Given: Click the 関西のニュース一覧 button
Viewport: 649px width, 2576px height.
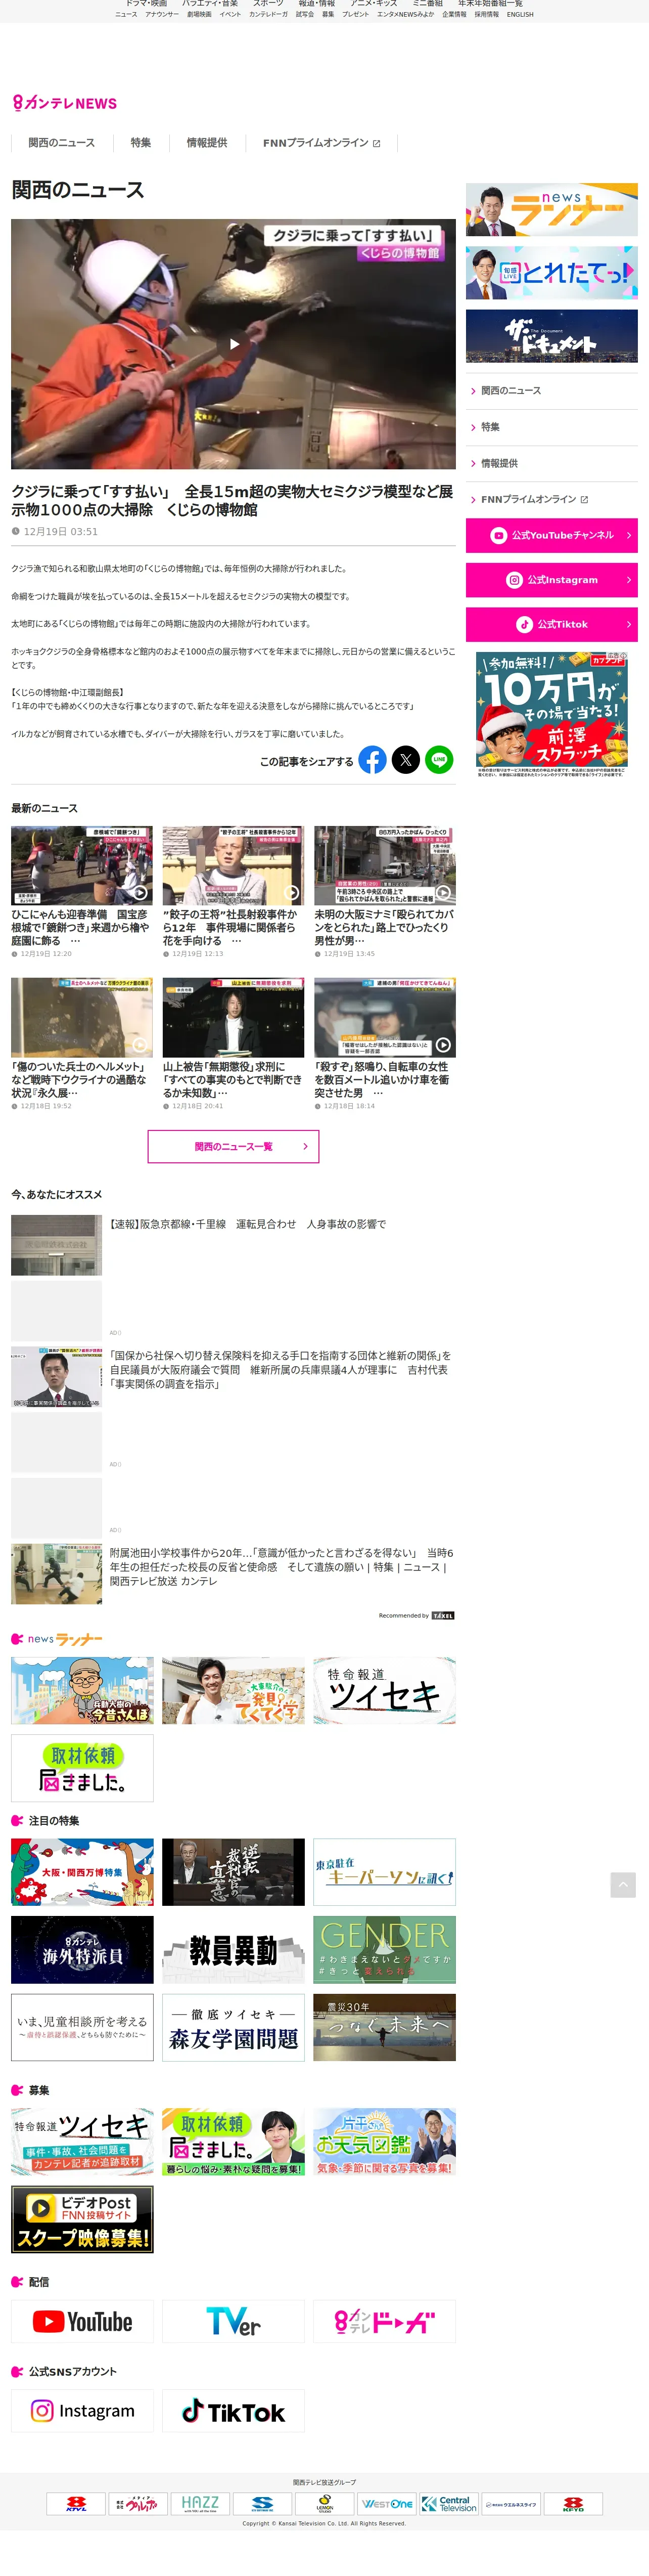Looking at the screenshot, I should 233,1146.
